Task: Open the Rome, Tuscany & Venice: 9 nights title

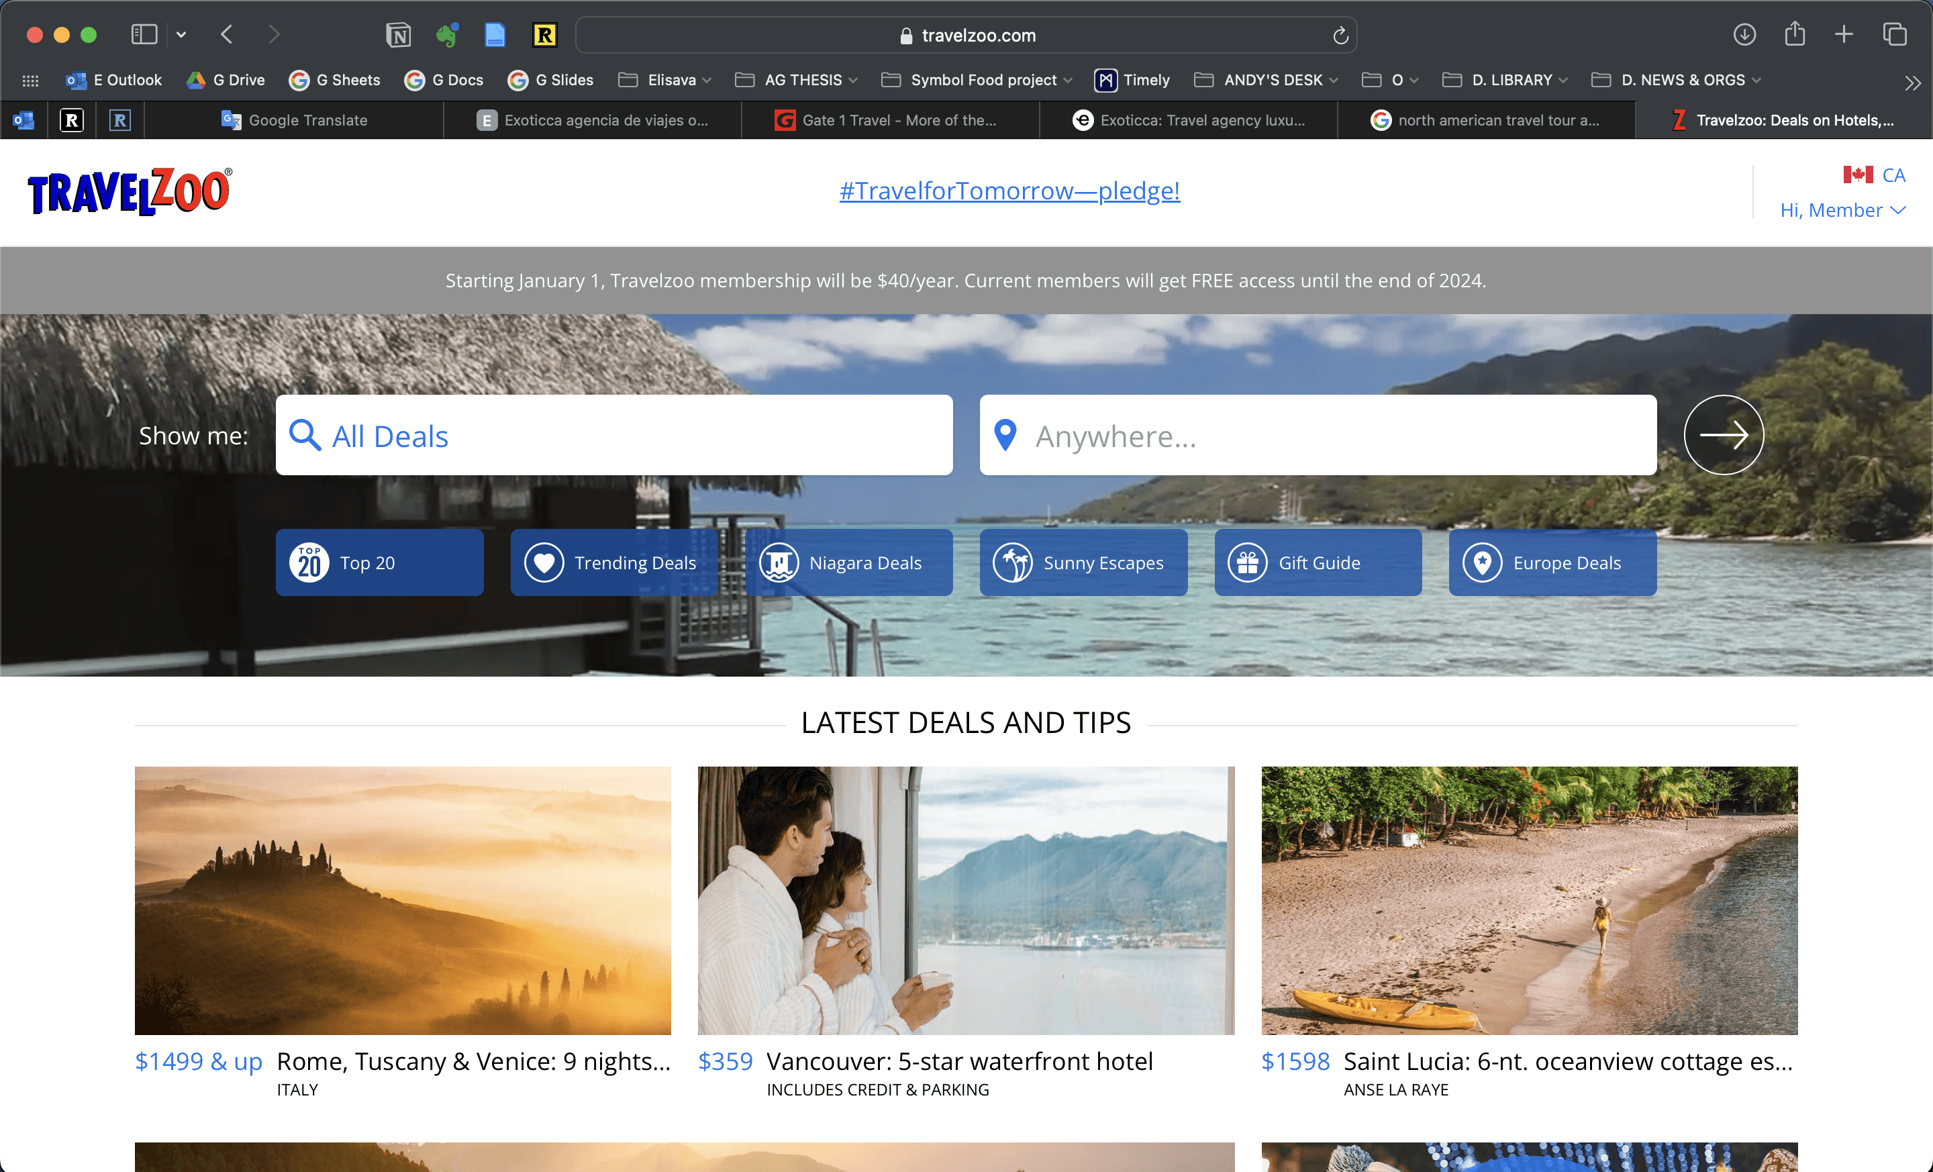Action: [474, 1061]
